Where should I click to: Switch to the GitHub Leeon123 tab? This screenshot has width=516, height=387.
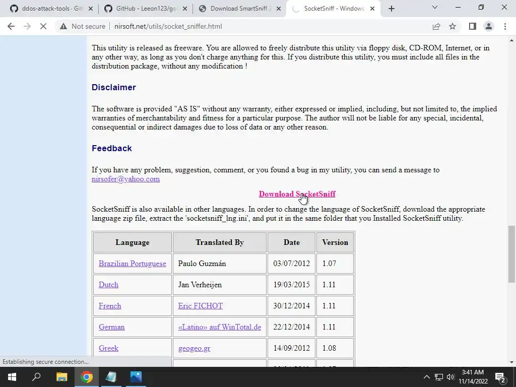tap(145, 9)
